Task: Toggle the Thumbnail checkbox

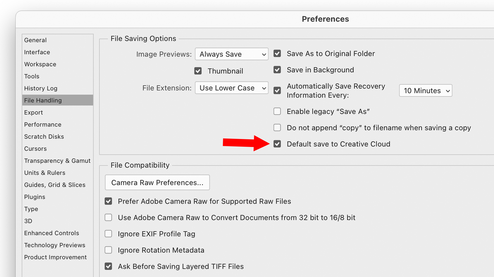Action: tap(198, 71)
